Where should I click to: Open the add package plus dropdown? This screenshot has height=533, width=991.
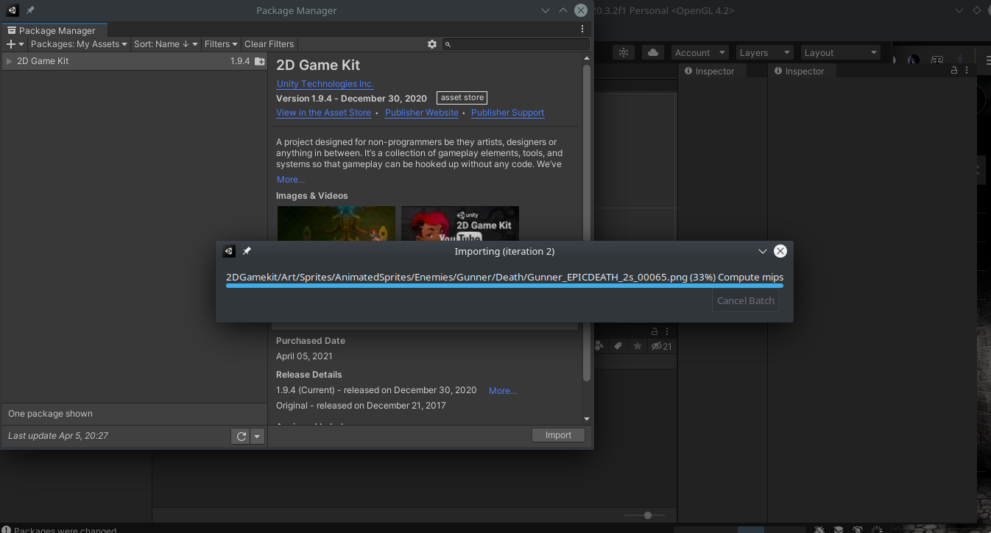(15, 44)
